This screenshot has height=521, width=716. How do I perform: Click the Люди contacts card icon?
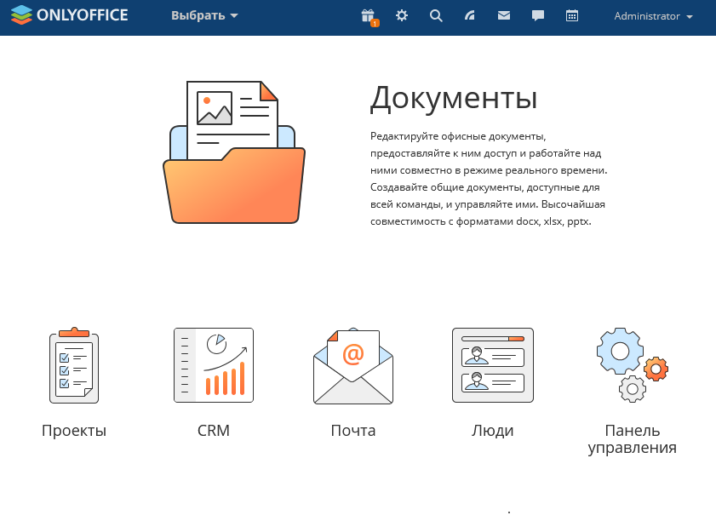(493, 366)
